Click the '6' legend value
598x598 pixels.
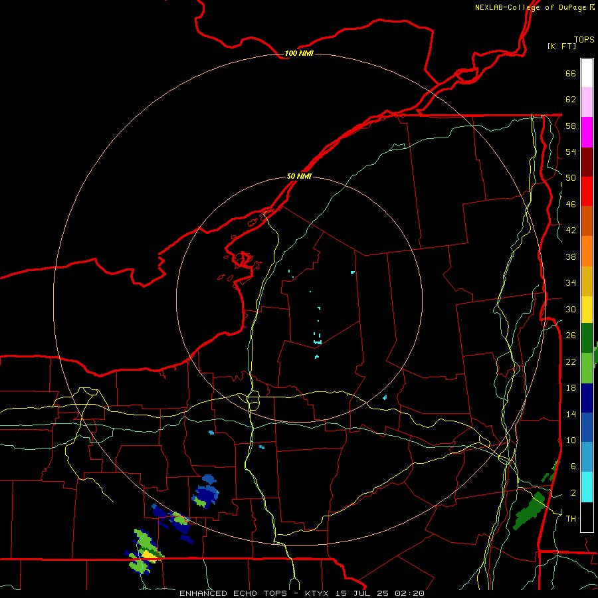coord(573,466)
